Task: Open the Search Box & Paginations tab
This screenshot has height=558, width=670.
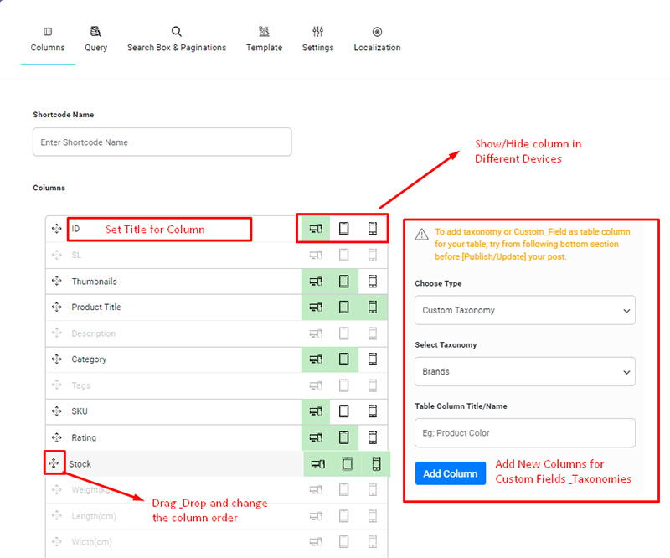Action: click(177, 39)
